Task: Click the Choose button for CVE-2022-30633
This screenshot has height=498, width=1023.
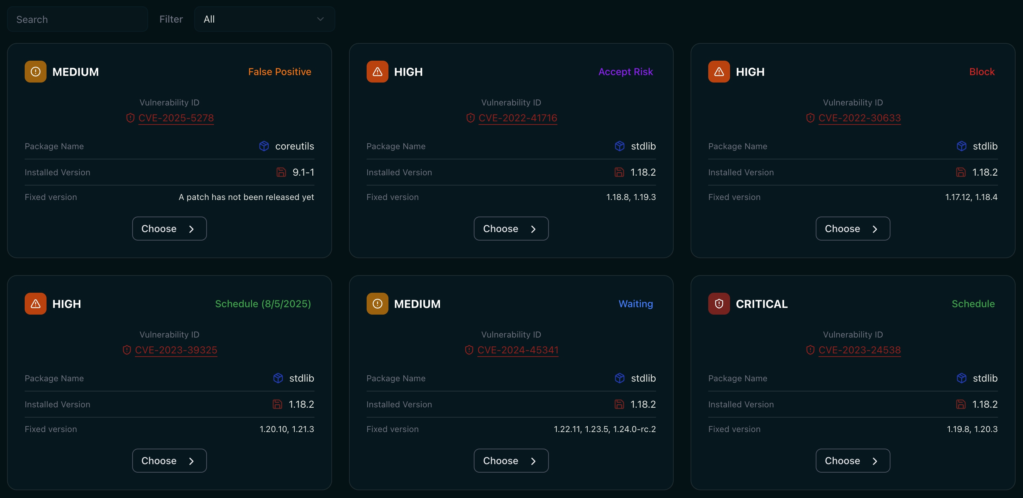Action: 852,229
